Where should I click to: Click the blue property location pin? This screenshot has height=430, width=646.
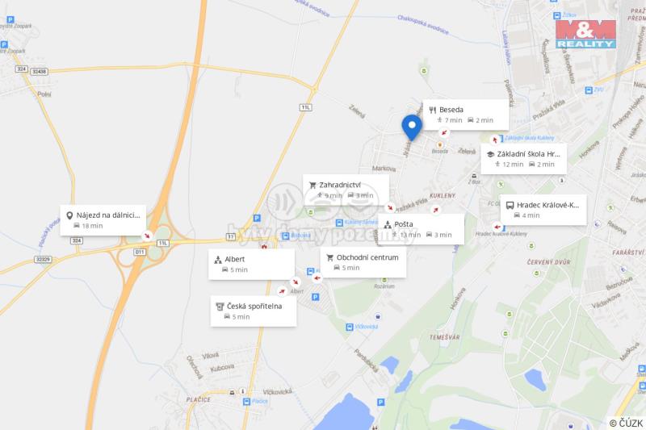pyautogui.click(x=412, y=127)
